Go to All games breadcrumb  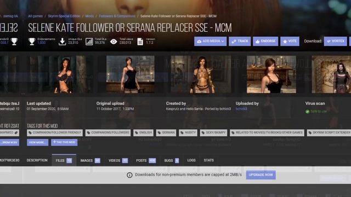coord(35,16)
